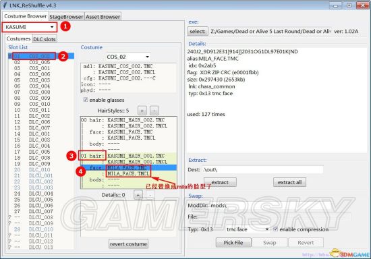Toggle the enable glasses checkbox
Viewport: 371px width, 259px height.
tap(86, 100)
